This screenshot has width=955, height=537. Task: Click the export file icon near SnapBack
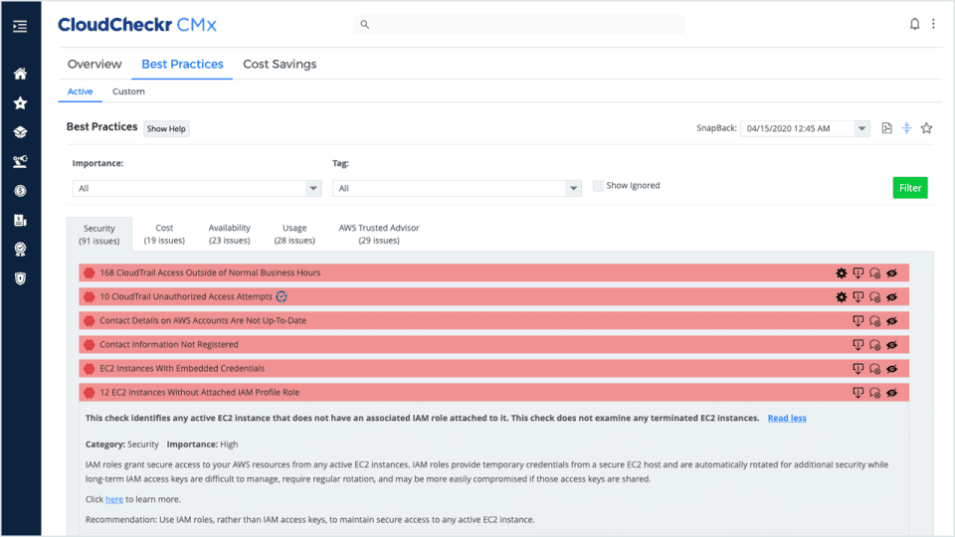click(x=886, y=128)
